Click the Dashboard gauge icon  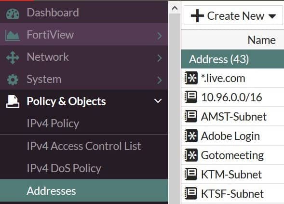(13, 14)
